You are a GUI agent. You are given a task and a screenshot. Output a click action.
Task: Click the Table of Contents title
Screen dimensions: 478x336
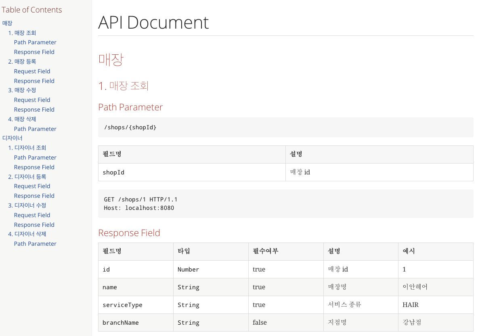[32, 10]
